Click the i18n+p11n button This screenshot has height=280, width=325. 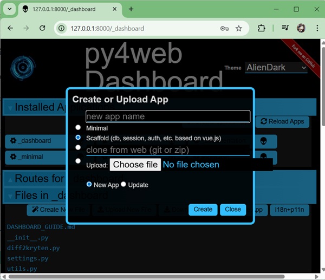point(290,210)
